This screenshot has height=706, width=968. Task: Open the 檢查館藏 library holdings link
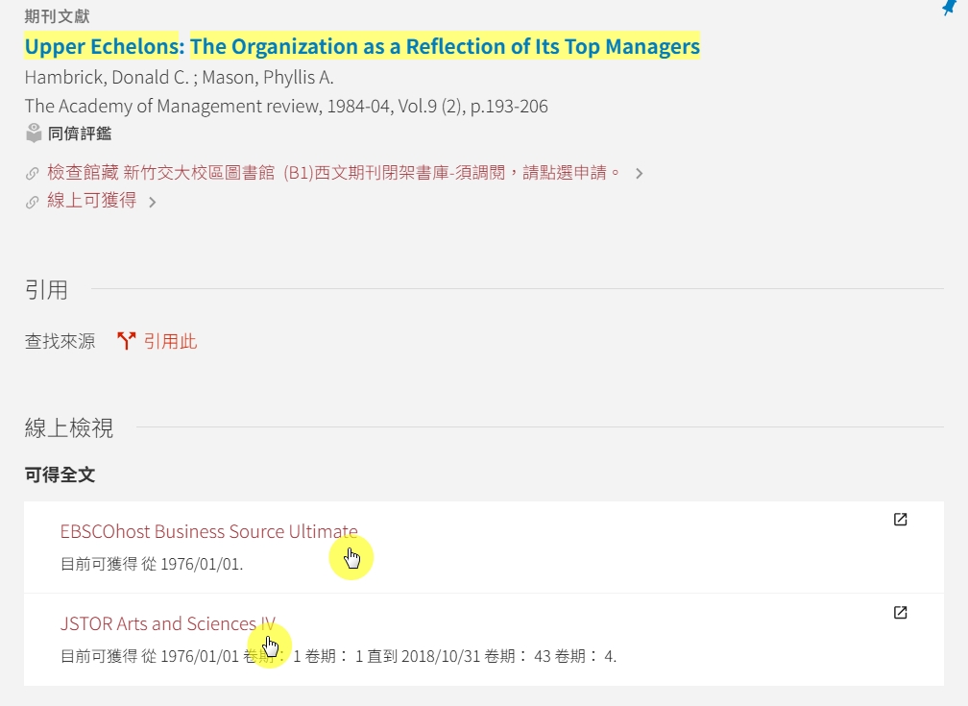333,173
